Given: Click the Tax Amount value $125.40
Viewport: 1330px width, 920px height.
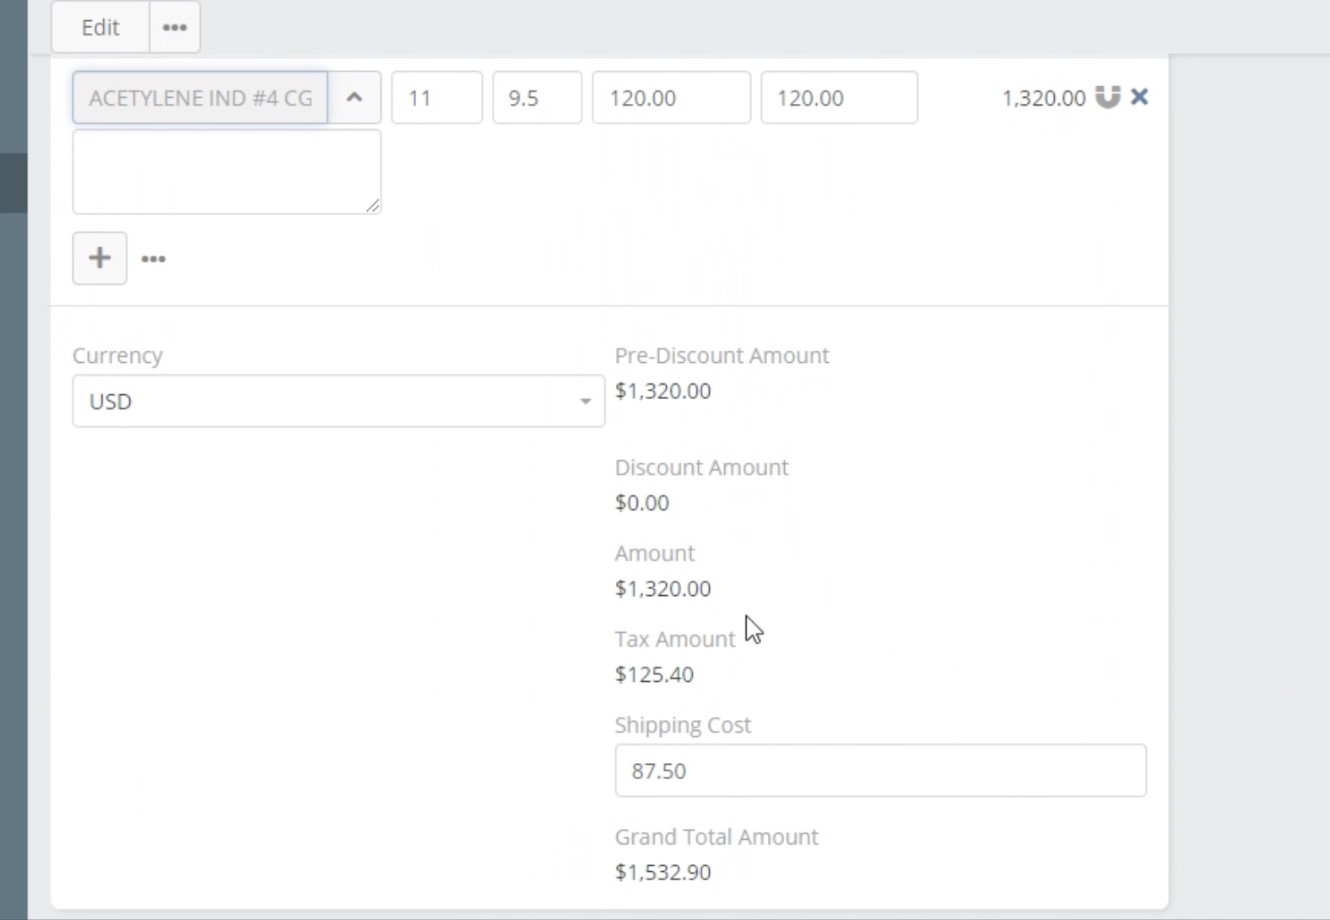Looking at the screenshot, I should tap(654, 674).
